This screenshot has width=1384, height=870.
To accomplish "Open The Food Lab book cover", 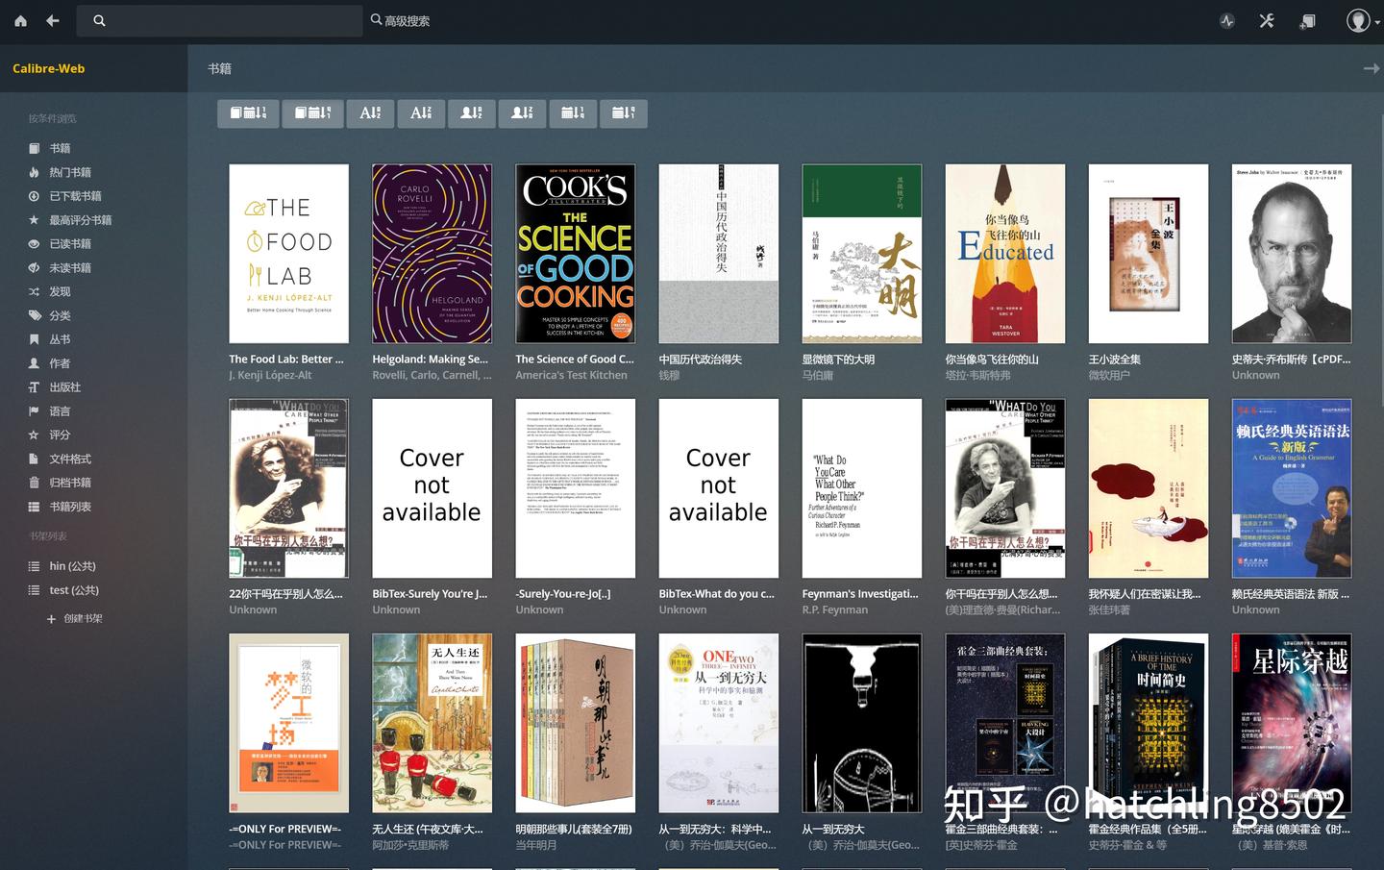I will 288,254.
